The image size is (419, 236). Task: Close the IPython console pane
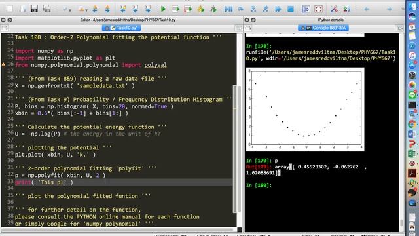(x=247, y=20)
